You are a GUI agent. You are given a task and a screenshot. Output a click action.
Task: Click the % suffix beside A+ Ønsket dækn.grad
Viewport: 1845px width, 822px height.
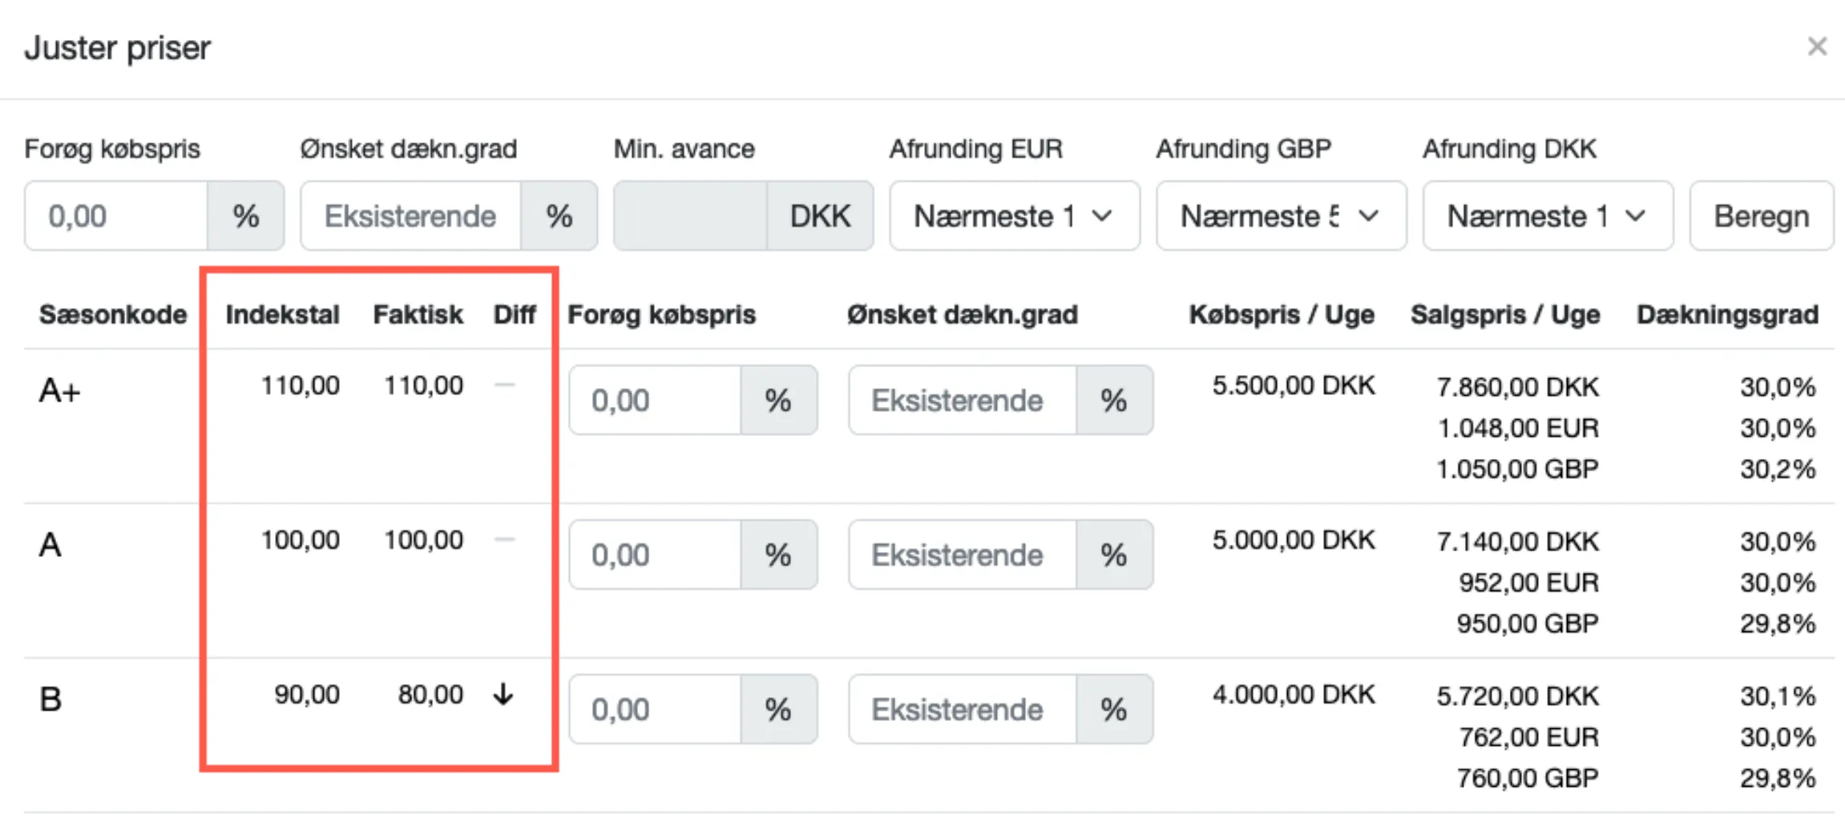tap(1113, 401)
